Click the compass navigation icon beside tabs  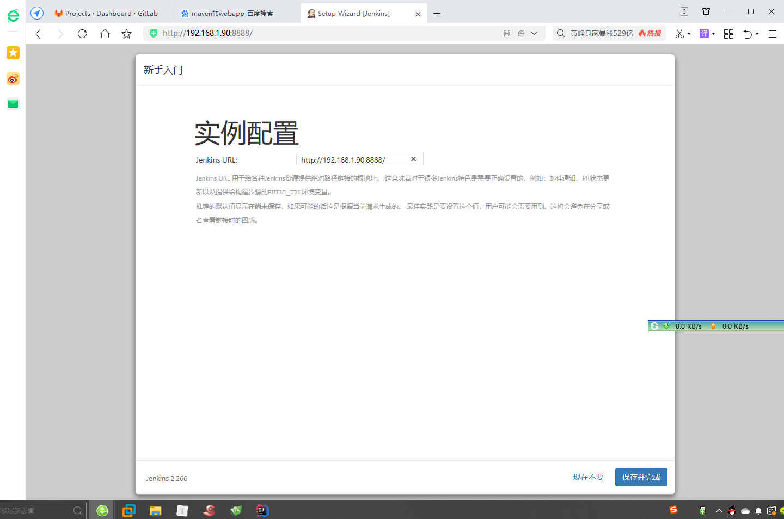37,13
